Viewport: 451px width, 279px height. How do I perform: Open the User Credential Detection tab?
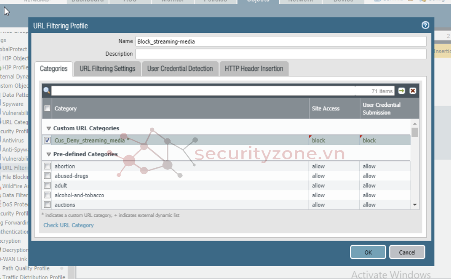tap(180, 69)
